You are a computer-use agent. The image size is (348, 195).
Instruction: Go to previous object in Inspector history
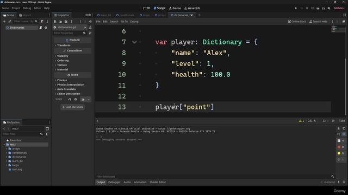[x=80, y=22]
